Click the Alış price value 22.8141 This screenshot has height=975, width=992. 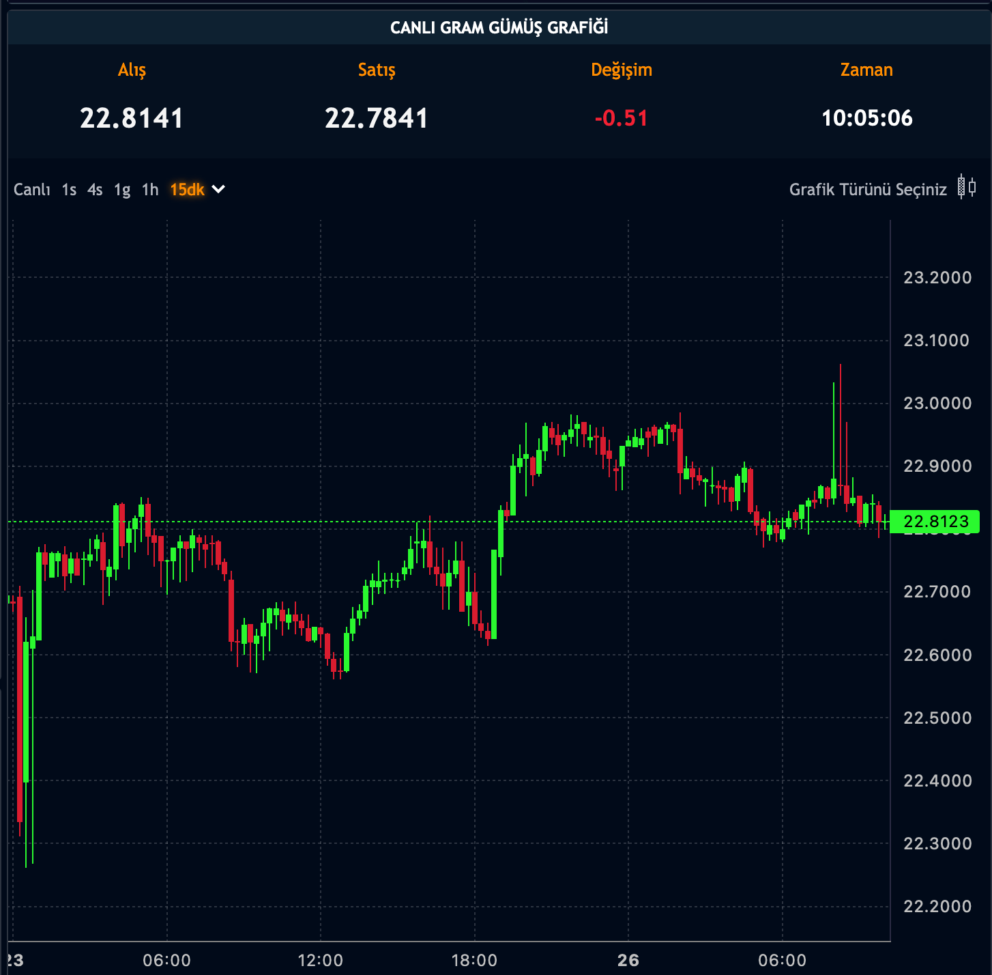(x=132, y=118)
